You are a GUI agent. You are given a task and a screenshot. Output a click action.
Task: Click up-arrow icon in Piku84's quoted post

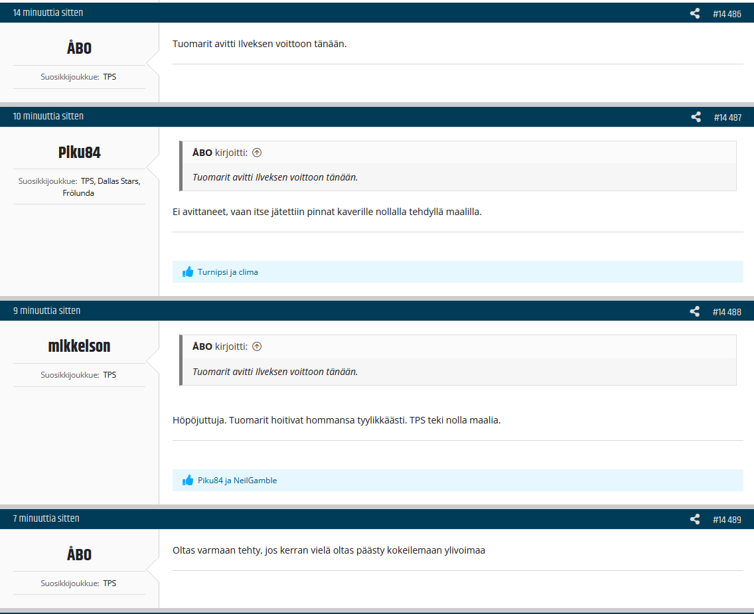point(257,153)
